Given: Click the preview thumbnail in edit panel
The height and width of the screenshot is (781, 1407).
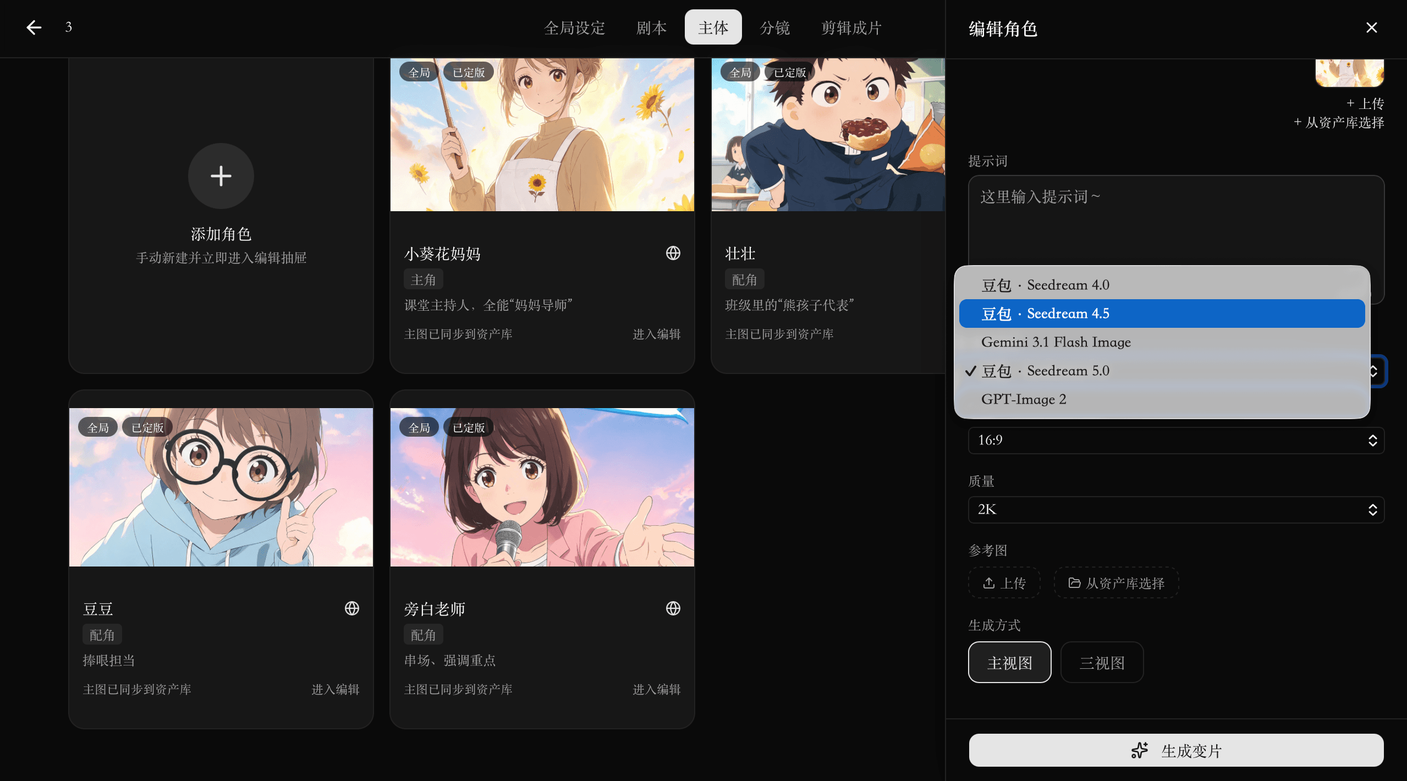Looking at the screenshot, I should [x=1349, y=73].
